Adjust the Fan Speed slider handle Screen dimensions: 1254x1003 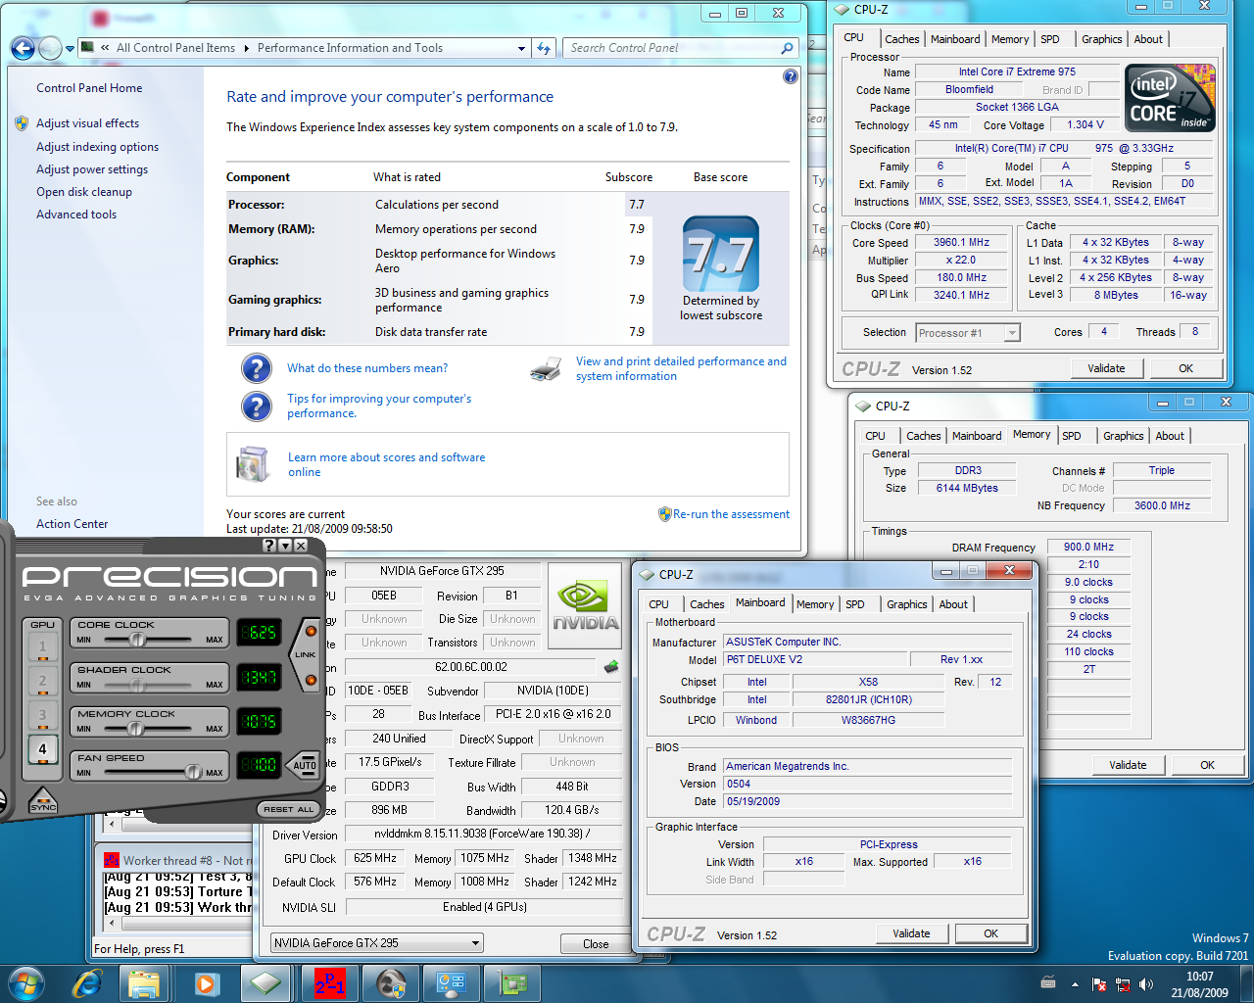194,772
